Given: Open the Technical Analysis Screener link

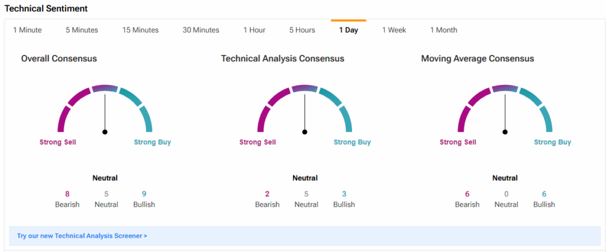Looking at the screenshot, I should [82, 235].
